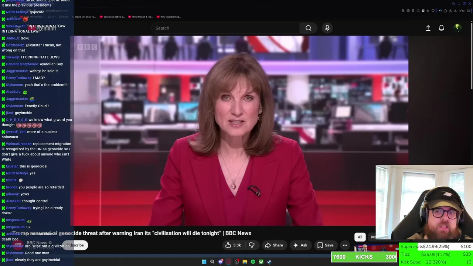The height and width of the screenshot is (266, 473).
Task: Dislike the BBC News video
Action: 252,245
